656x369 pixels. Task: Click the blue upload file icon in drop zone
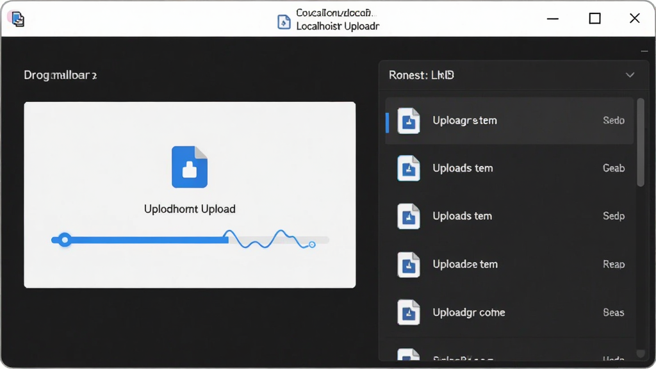click(x=190, y=167)
